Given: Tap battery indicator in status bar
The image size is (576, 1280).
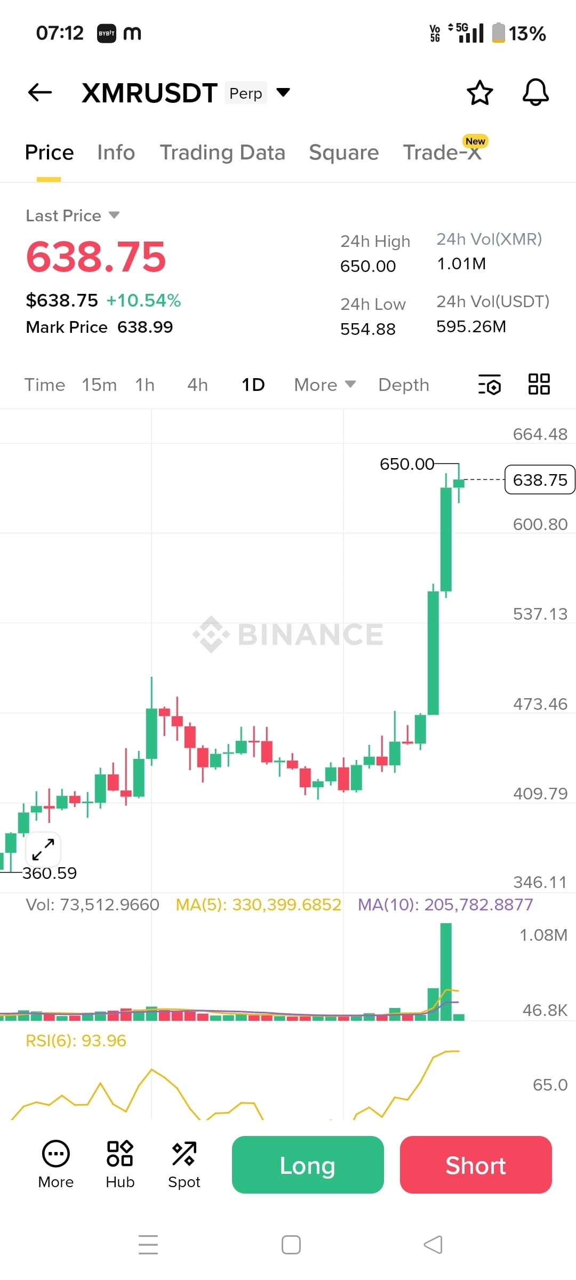Looking at the screenshot, I should [498, 33].
